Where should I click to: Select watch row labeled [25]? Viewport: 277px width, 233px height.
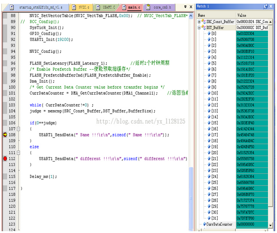click(214, 182)
